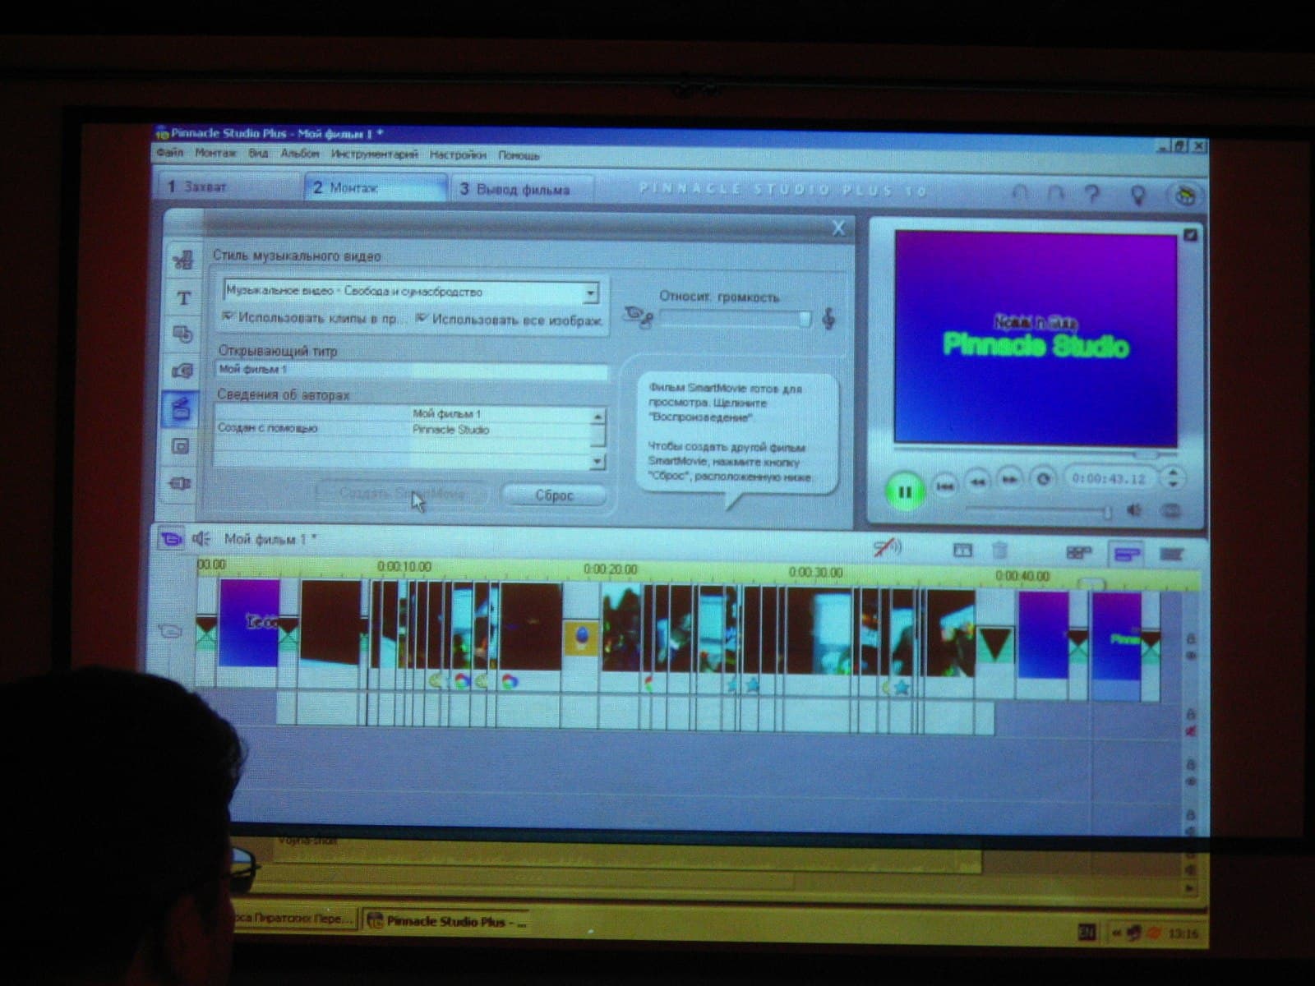This screenshot has height=986, width=1315.
Task: Split the clip with the razor button
Action: [962, 551]
